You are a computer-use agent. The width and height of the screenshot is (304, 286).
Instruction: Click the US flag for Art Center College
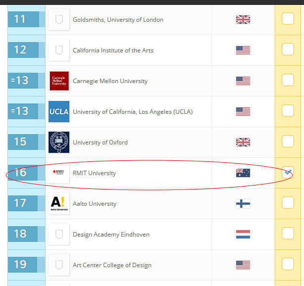point(243,265)
